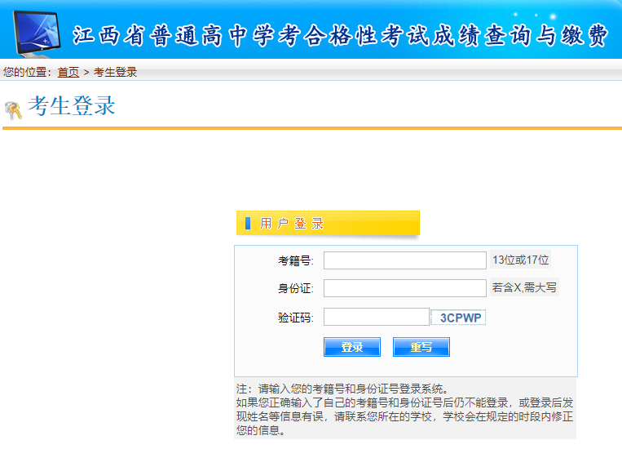Click the 重写 reset button
Viewport: 622px width, 449px height.
coord(421,347)
